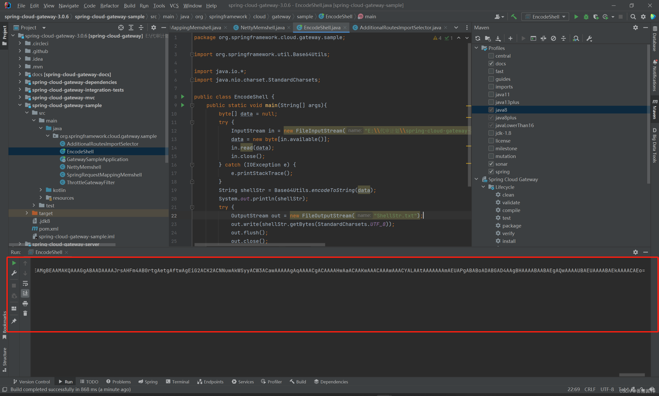The image size is (659, 396).
Task: Toggle soft-wrap in the Run console
Action: coord(25,283)
